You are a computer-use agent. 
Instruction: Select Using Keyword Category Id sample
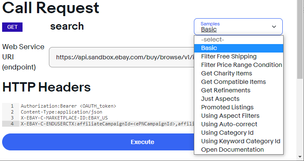239,141
